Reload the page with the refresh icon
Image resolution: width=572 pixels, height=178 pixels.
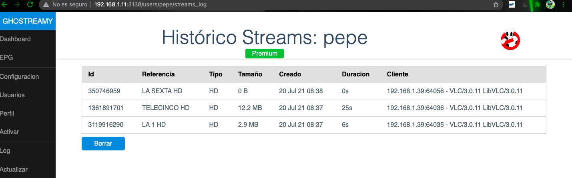(x=30, y=5)
